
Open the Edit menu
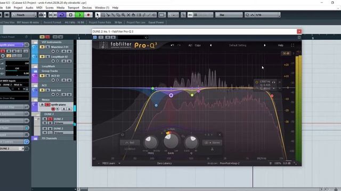click(9, 7)
